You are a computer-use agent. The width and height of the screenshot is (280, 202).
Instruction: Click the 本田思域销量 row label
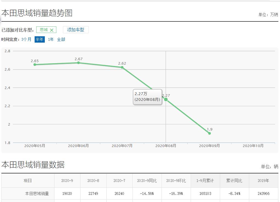(x=37, y=193)
